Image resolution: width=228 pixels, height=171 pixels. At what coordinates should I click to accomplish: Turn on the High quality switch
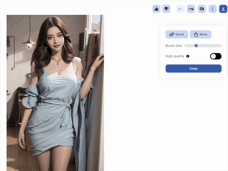pos(215,56)
